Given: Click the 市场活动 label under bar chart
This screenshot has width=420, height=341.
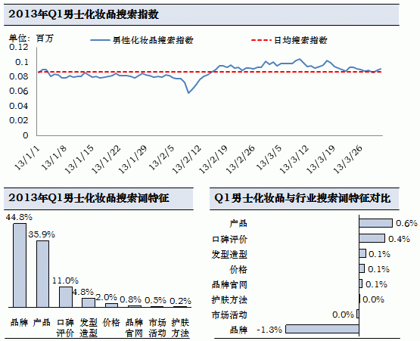Looking at the screenshot, I should (157, 328).
